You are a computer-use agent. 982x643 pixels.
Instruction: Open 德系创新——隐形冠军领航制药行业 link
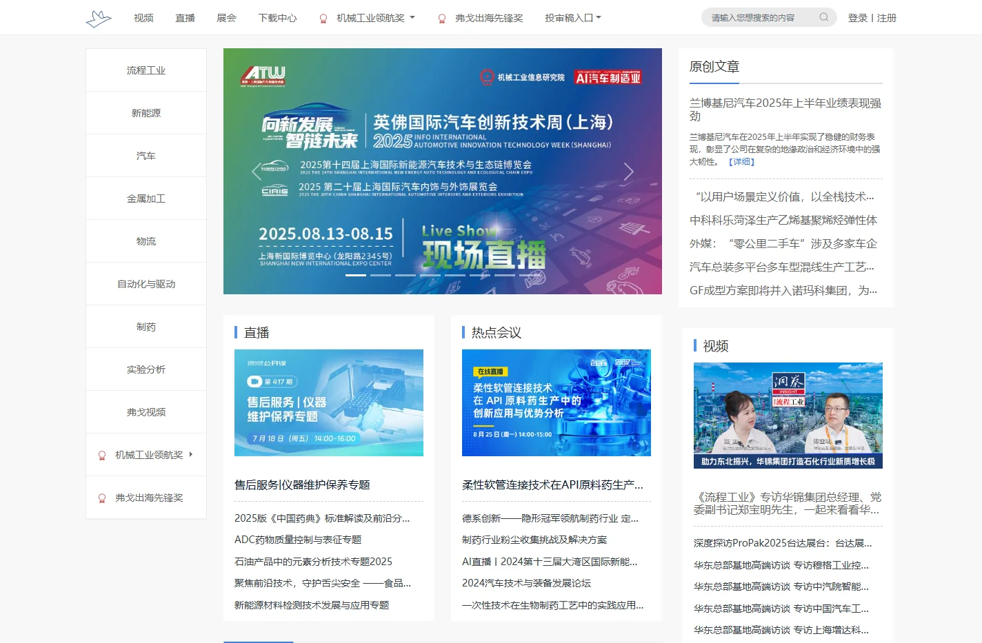(550, 518)
